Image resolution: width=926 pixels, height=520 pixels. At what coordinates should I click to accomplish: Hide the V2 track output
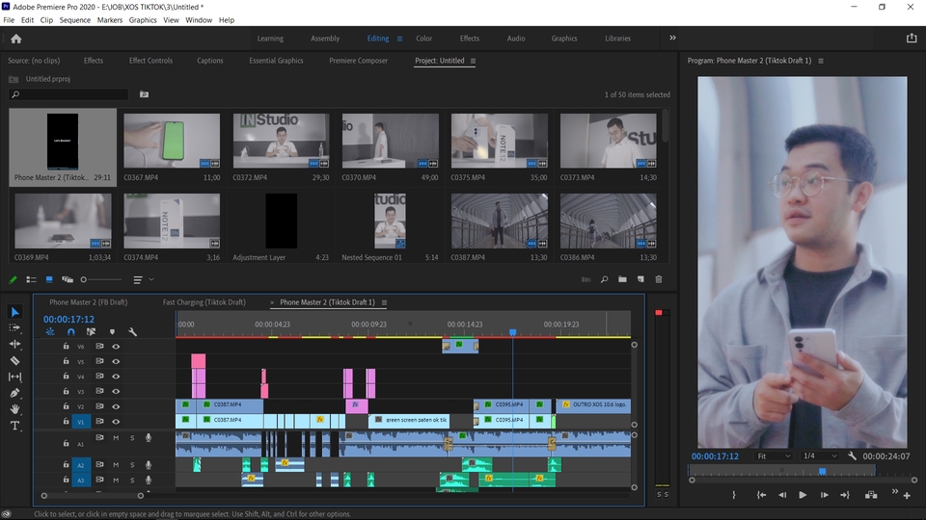[x=116, y=406]
